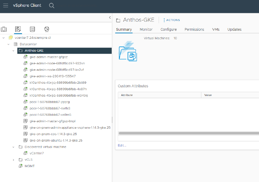Collapse the Anthos-GKE folder chevron
Viewport: 259px width, 182px height.
[x=13, y=51]
